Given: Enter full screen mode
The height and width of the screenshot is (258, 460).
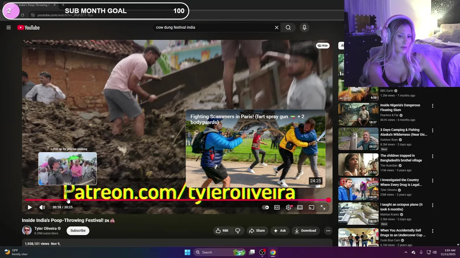Looking at the screenshot, I should click(x=323, y=207).
